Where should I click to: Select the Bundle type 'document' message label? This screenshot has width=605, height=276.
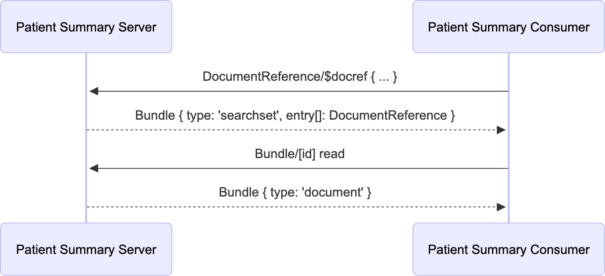295,192
